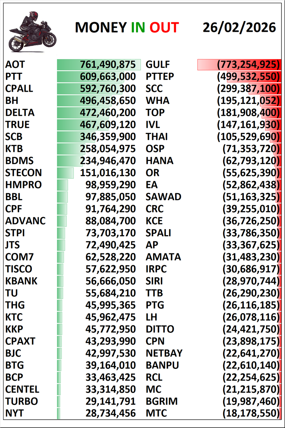Select the NYT ticker in the last row
Screen dimensions: 285x428
click(14, 413)
